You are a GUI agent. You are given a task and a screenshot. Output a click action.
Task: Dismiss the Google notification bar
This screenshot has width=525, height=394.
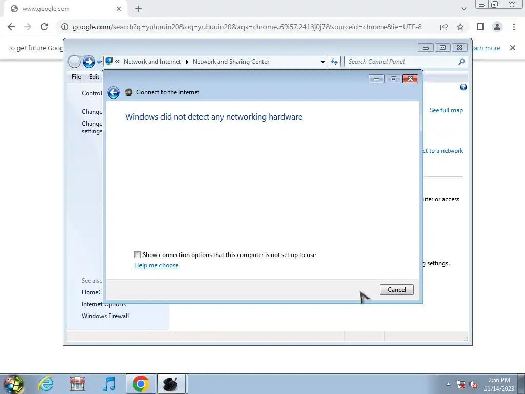[513, 48]
